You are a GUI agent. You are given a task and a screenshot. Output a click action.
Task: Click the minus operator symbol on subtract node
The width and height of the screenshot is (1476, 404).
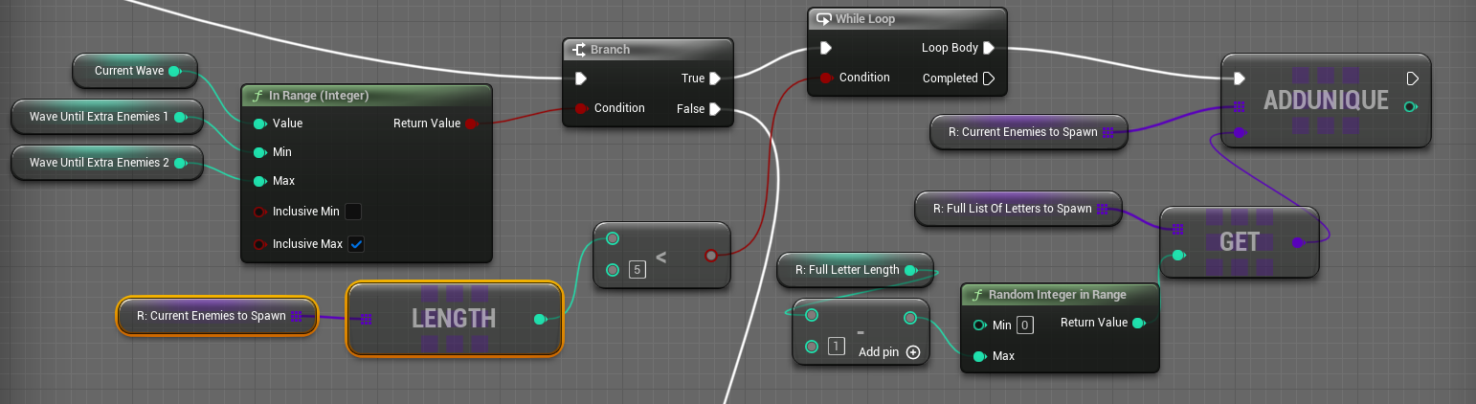(x=861, y=332)
